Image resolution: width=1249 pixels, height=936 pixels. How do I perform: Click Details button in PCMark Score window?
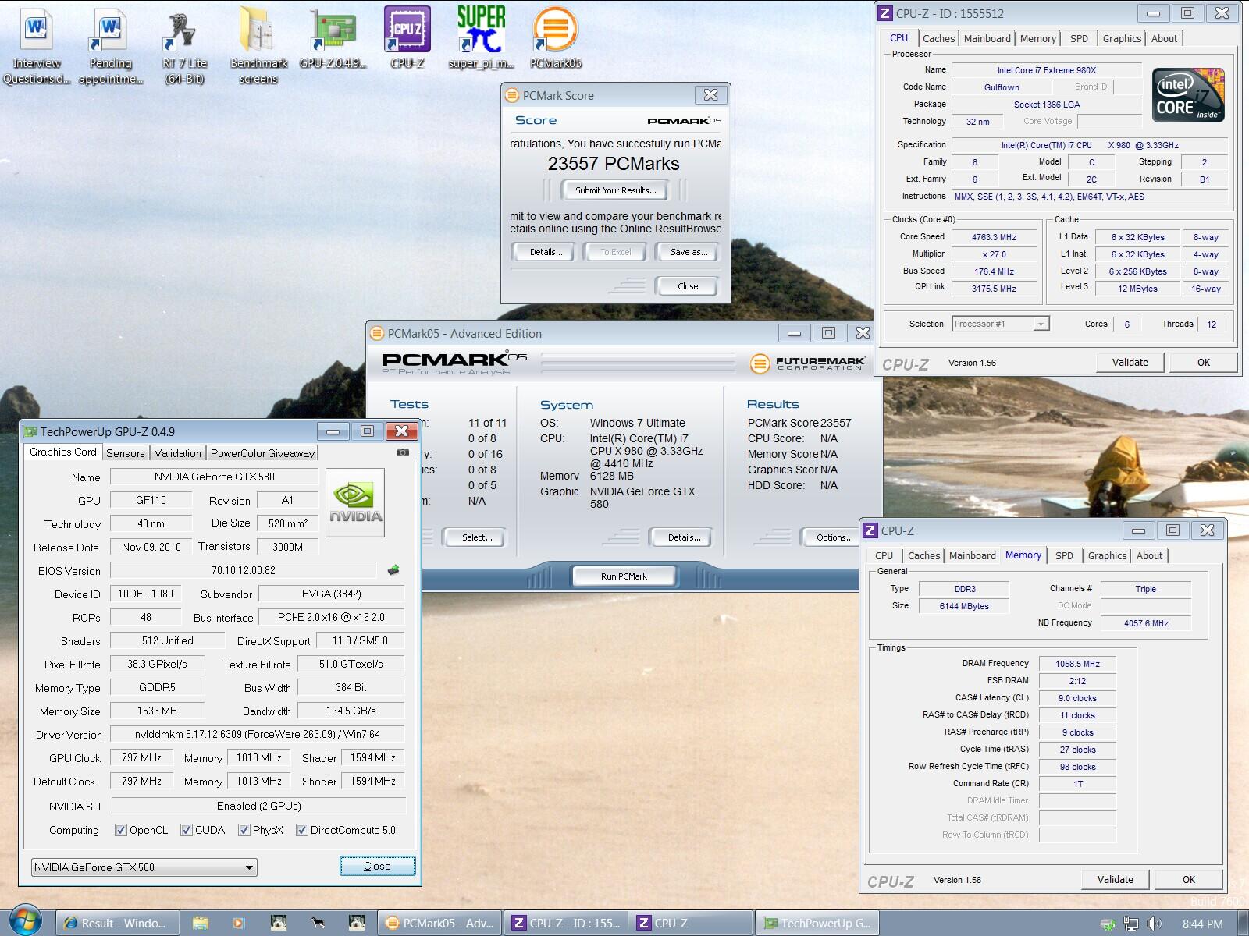point(546,252)
